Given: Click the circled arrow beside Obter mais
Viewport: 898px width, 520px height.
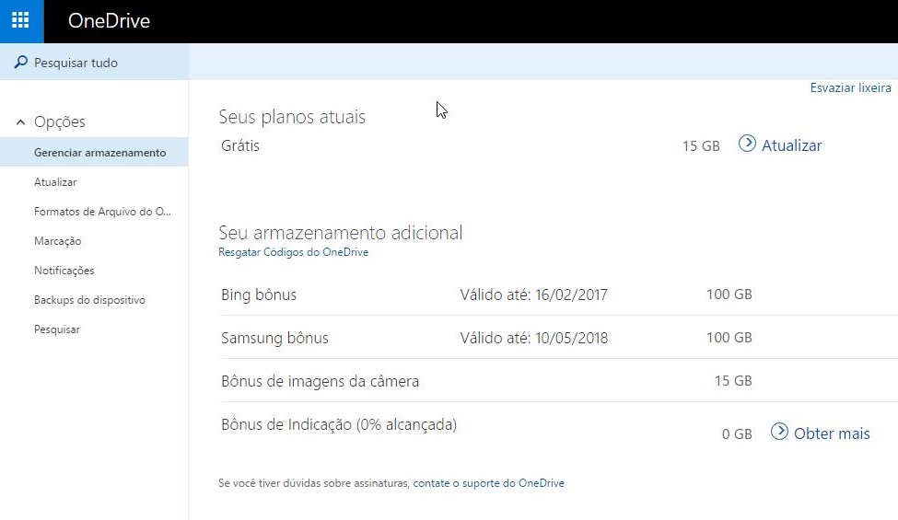Looking at the screenshot, I should click(779, 432).
